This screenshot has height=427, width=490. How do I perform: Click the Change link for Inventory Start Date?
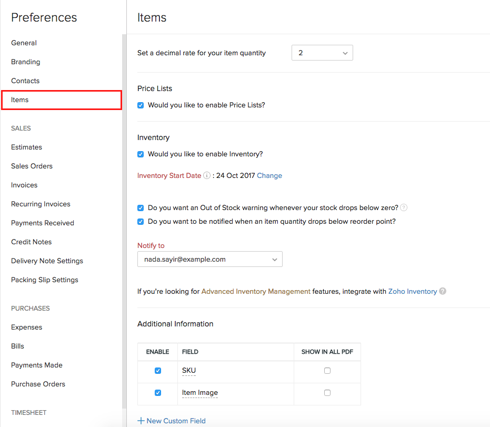(269, 175)
